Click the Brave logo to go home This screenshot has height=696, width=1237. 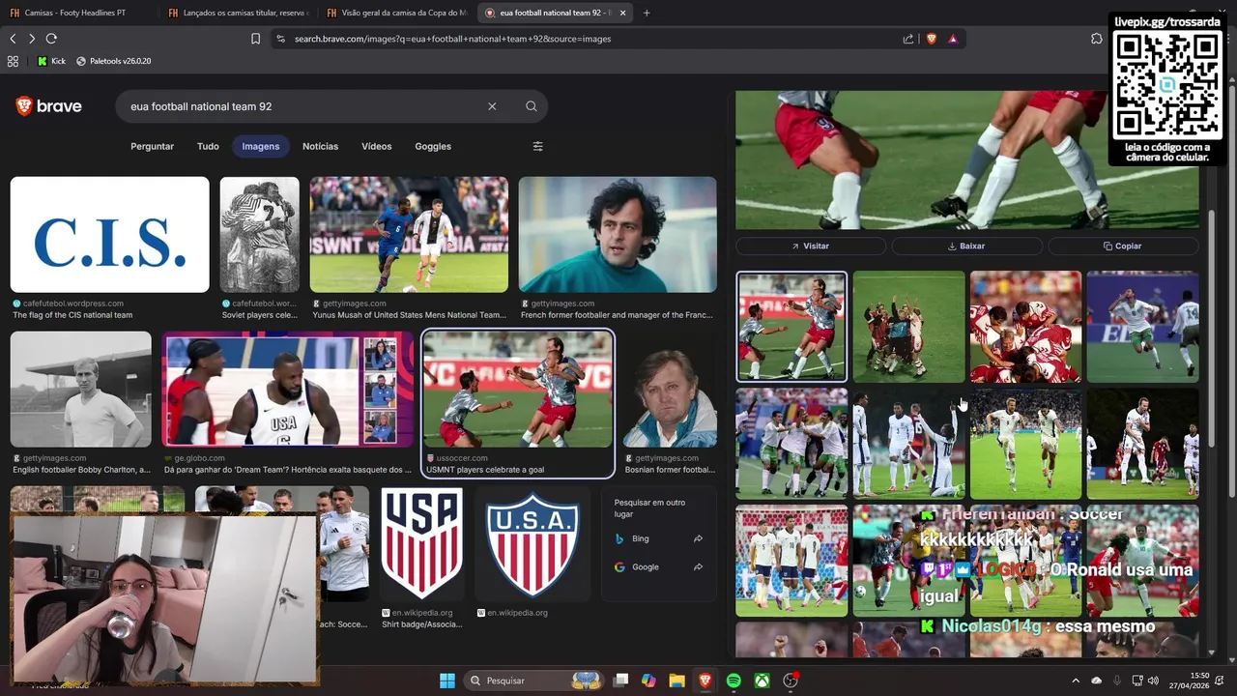[x=49, y=106]
